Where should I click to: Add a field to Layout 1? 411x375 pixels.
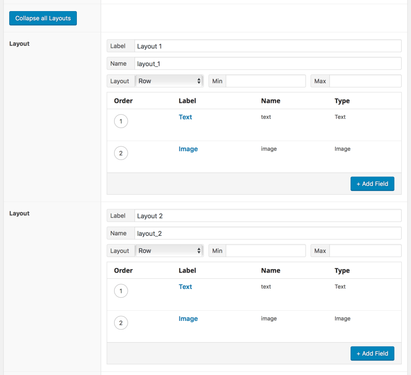pos(372,184)
